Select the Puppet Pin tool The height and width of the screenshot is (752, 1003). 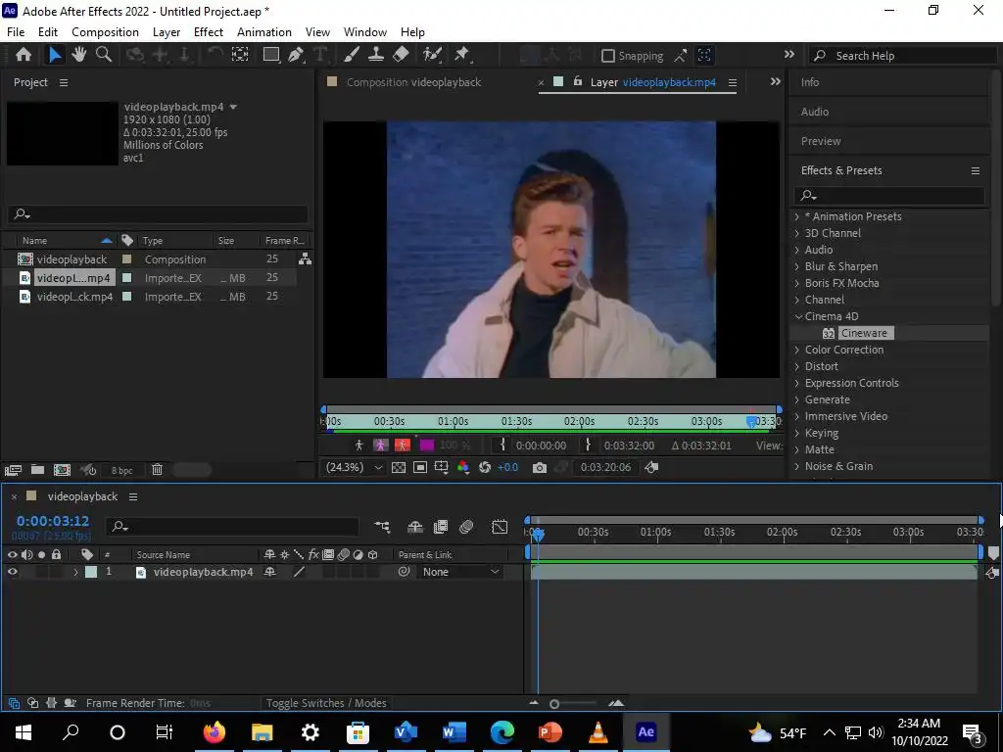(x=462, y=55)
